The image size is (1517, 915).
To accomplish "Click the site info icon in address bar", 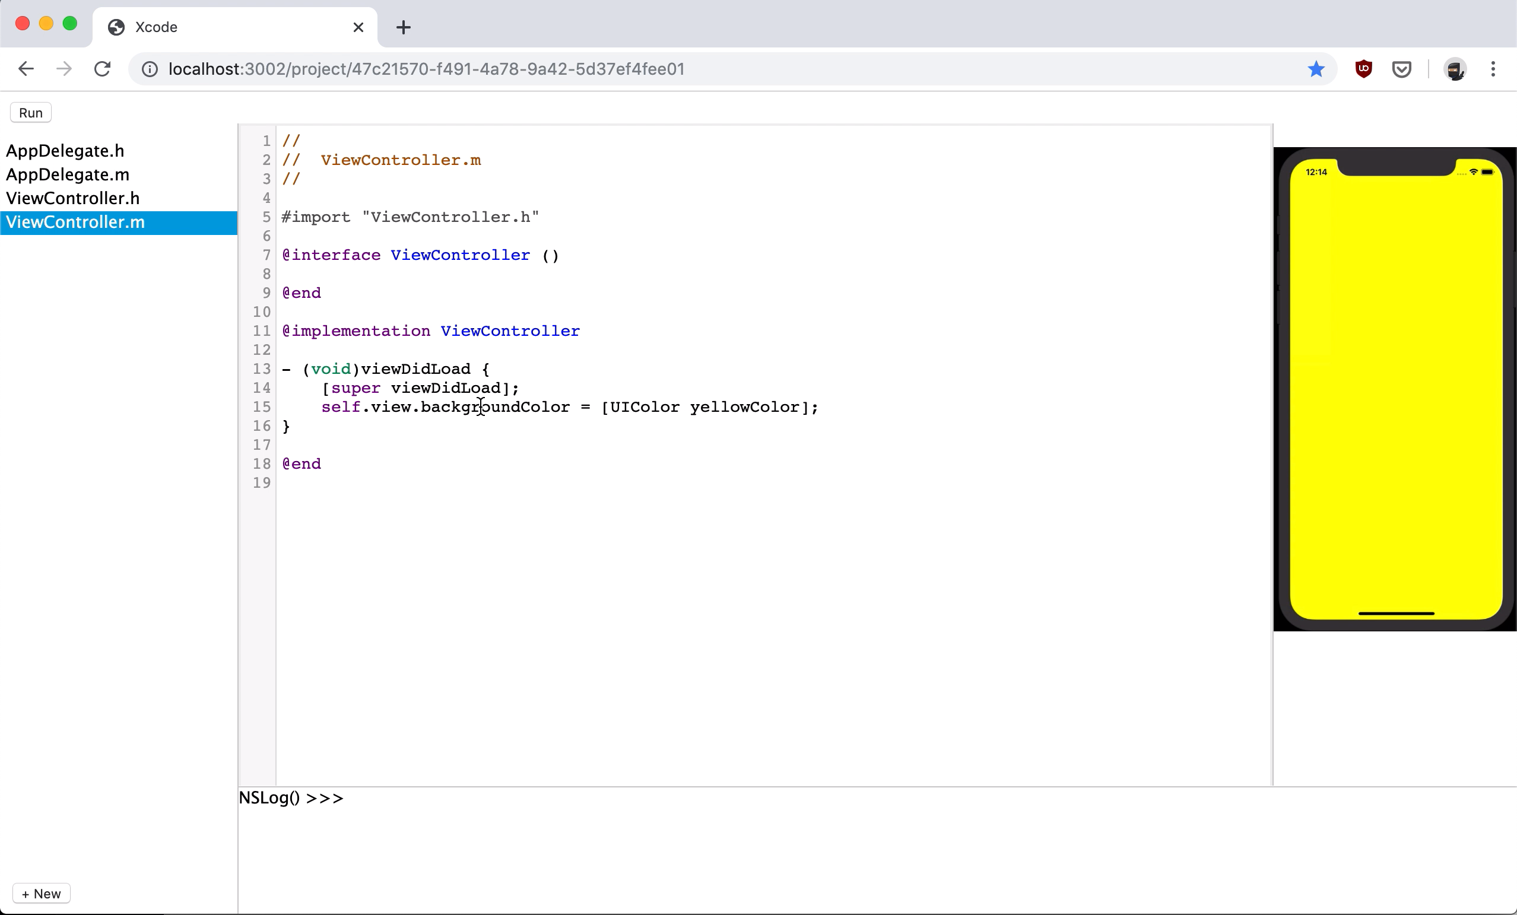I will [x=150, y=69].
